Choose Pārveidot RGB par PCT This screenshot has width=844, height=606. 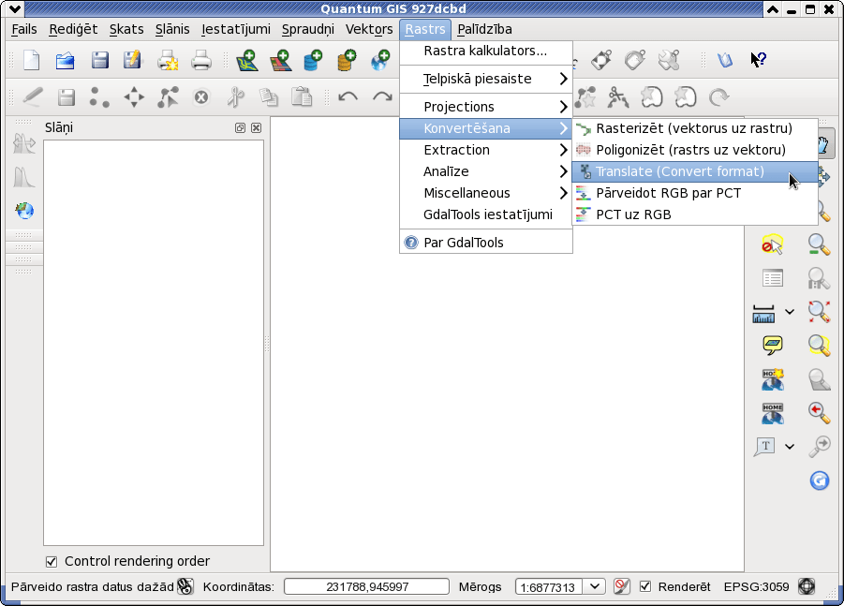pyautogui.click(x=695, y=193)
